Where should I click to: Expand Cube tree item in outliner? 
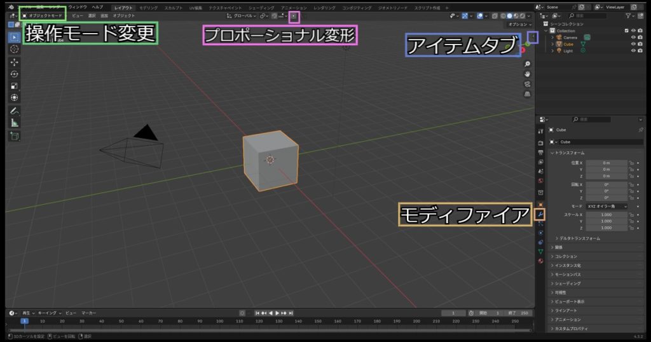pos(552,44)
